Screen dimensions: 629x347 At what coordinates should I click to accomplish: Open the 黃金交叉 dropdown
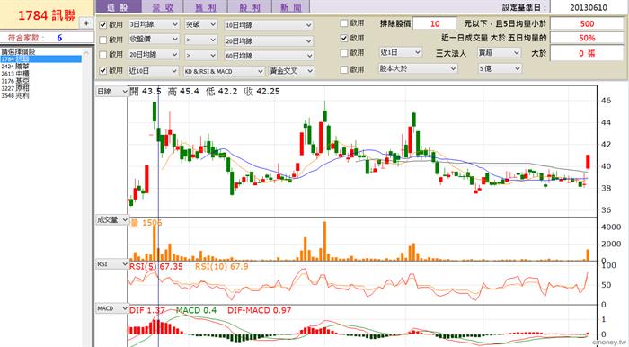click(x=291, y=71)
